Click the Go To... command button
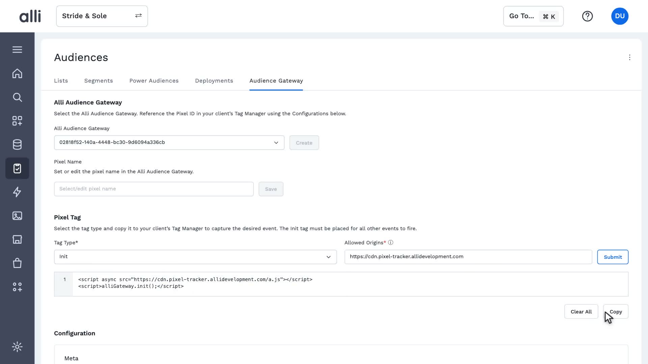Viewport: 648px width, 364px height. point(533,16)
